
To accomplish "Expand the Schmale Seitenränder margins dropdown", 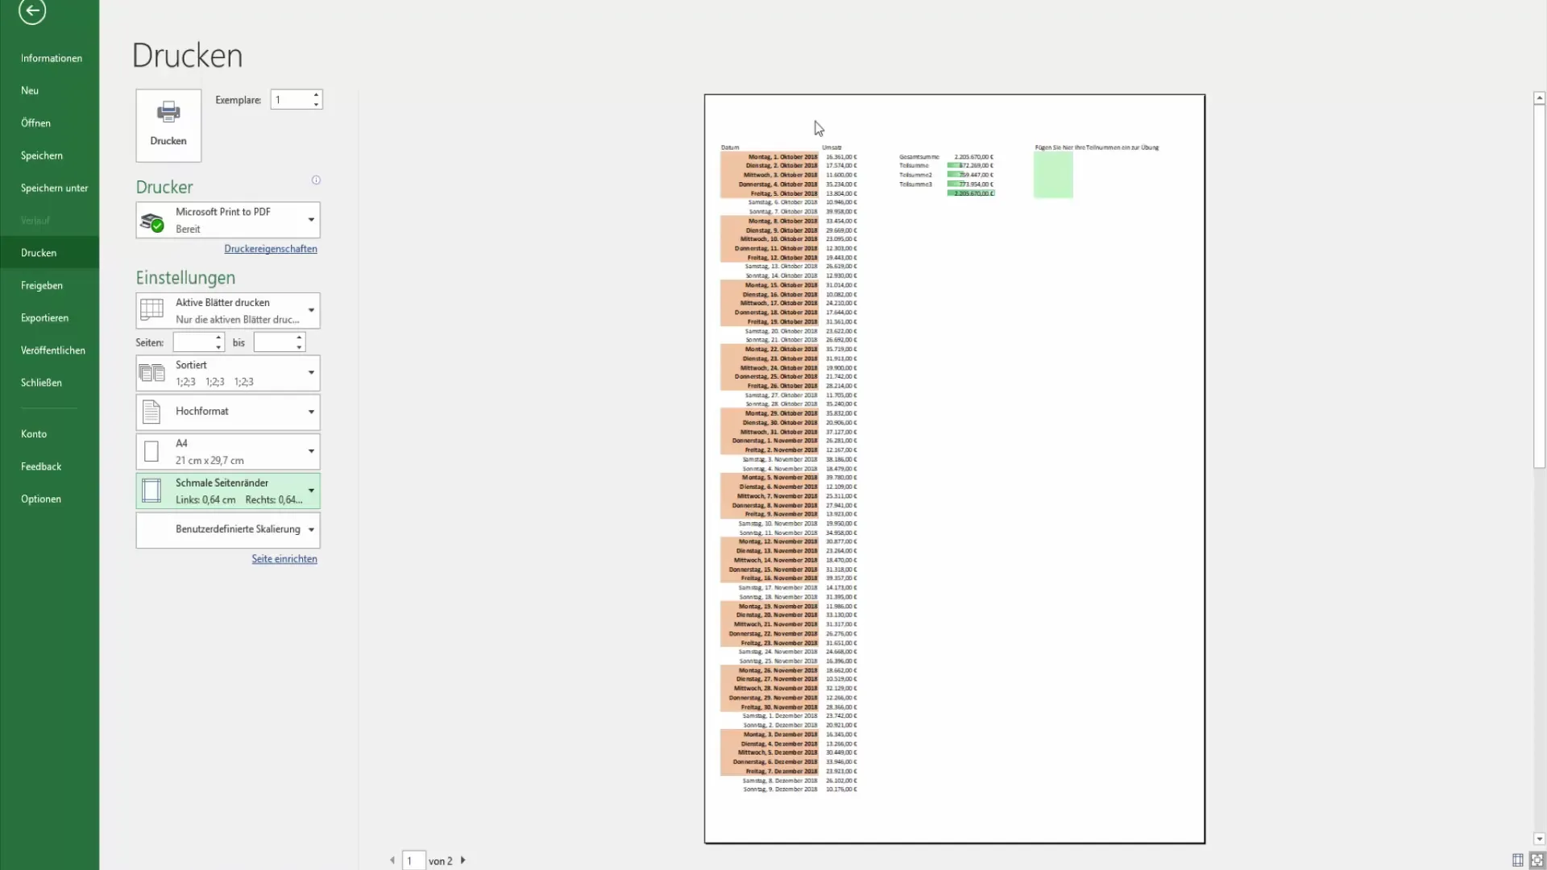I will pyautogui.click(x=311, y=491).
